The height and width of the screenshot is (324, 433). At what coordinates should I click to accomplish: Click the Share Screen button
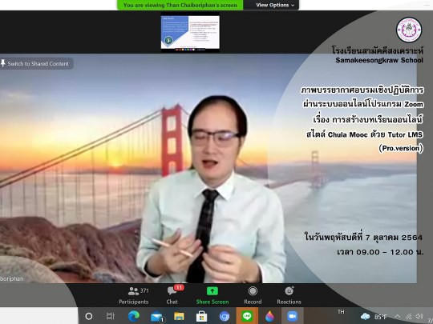click(212, 295)
